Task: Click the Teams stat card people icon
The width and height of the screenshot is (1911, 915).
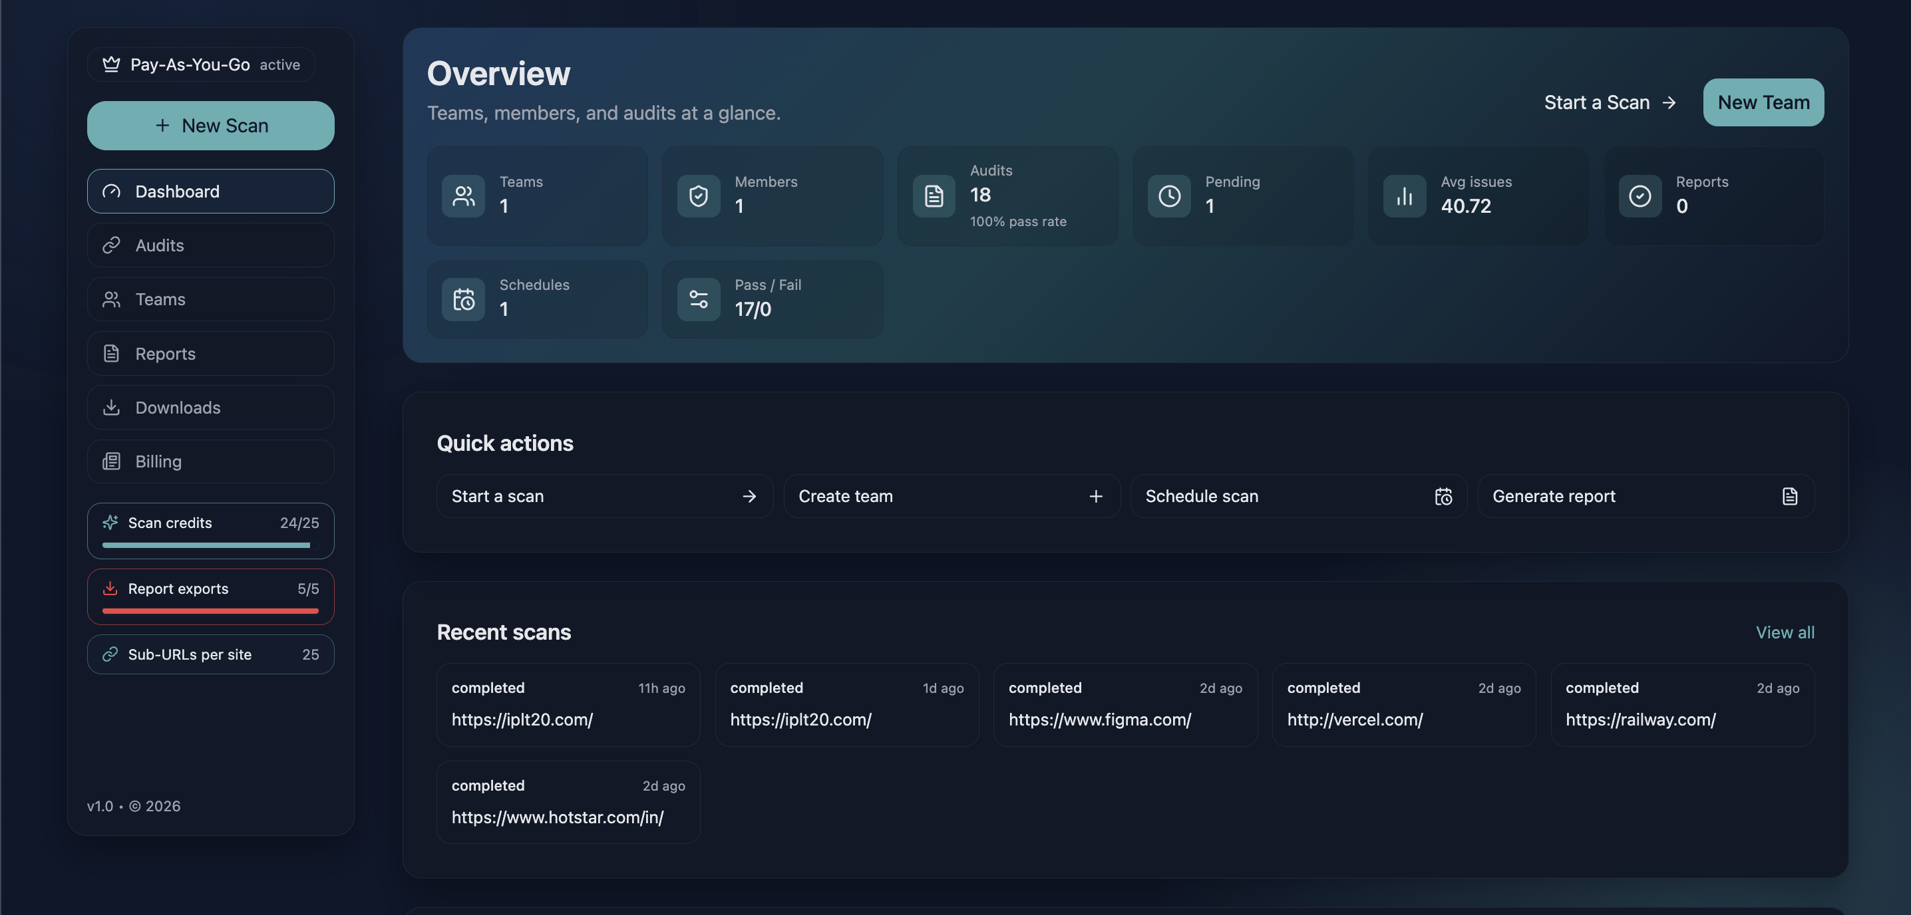Action: [x=463, y=196]
